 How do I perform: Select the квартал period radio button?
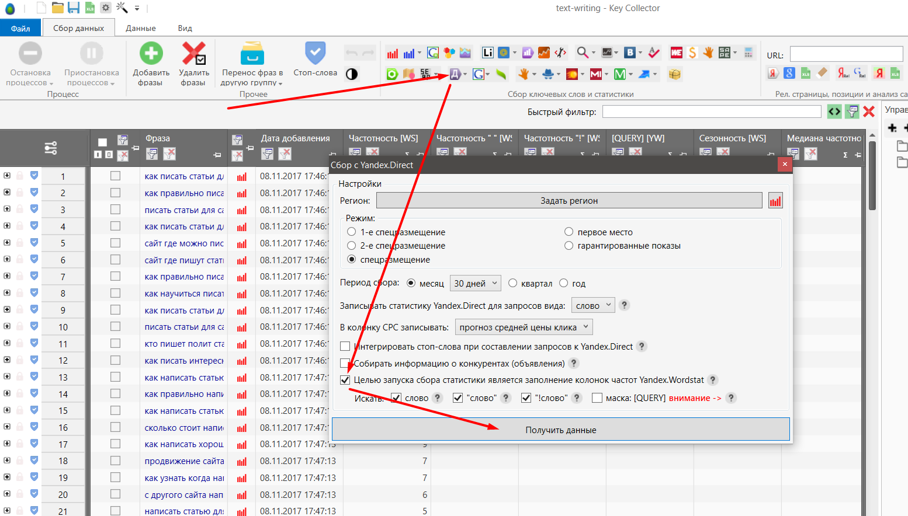pyautogui.click(x=512, y=283)
